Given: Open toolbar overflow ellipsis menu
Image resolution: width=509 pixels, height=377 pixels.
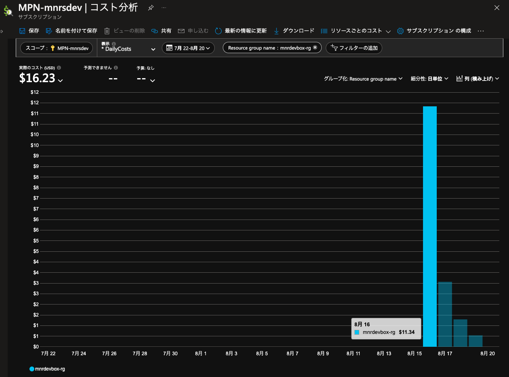Looking at the screenshot, I should pos(481,31).
